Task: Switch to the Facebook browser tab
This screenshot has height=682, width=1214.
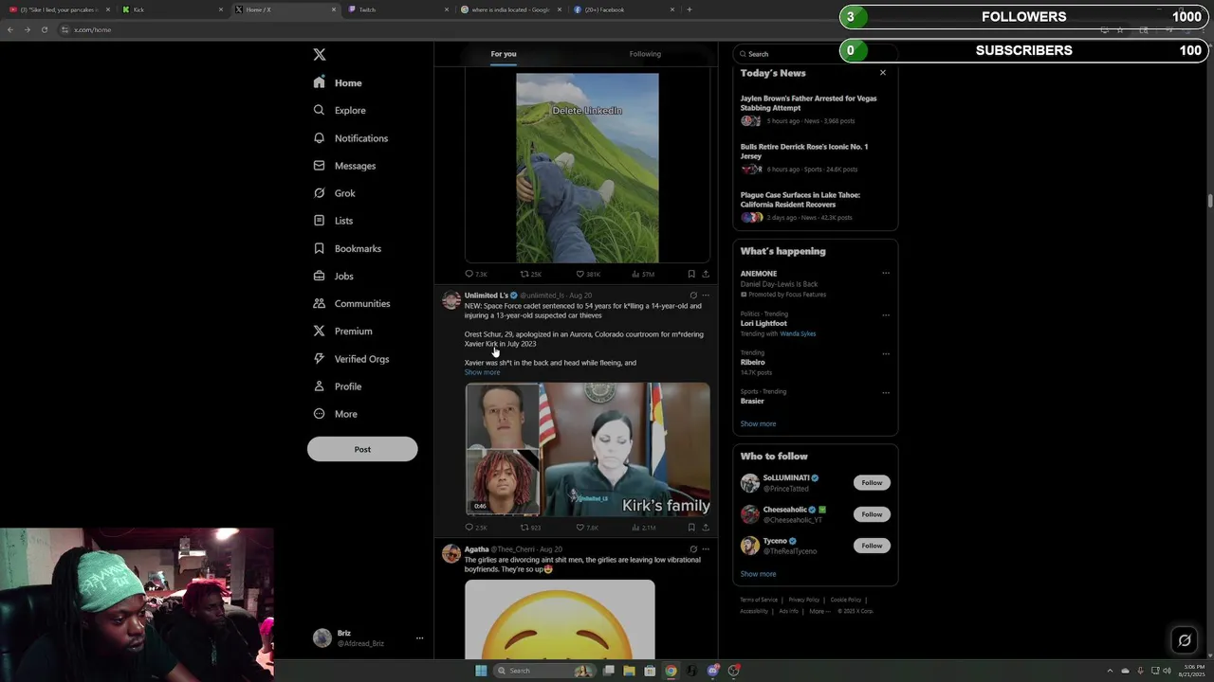Action: point(623,9)
